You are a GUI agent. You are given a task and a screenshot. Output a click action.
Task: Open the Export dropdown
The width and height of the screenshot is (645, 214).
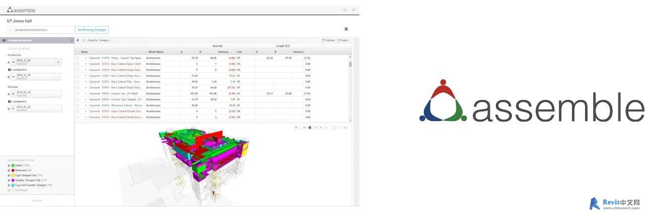click(344, 40)
